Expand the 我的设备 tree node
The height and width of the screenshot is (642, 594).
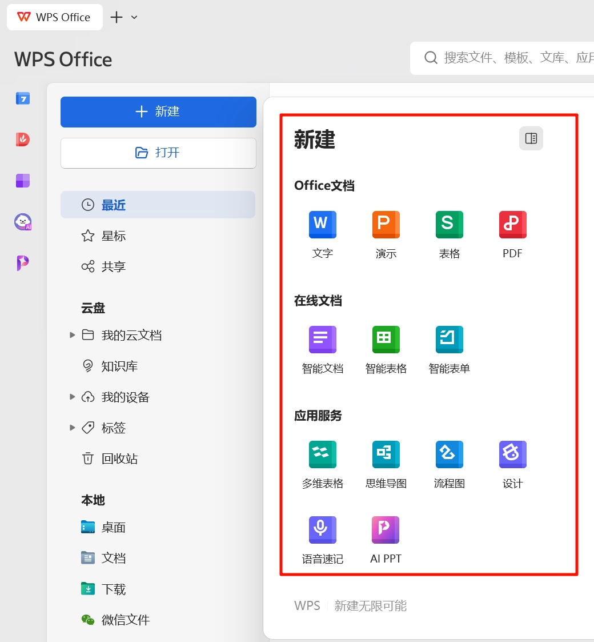72,397
